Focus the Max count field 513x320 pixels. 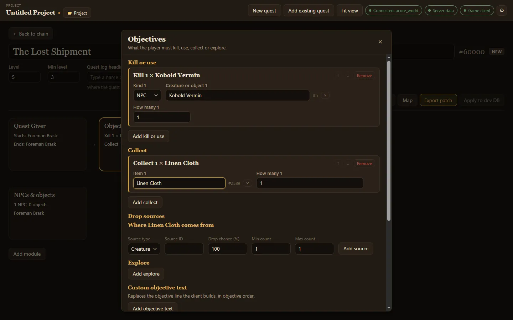point(315,249)
